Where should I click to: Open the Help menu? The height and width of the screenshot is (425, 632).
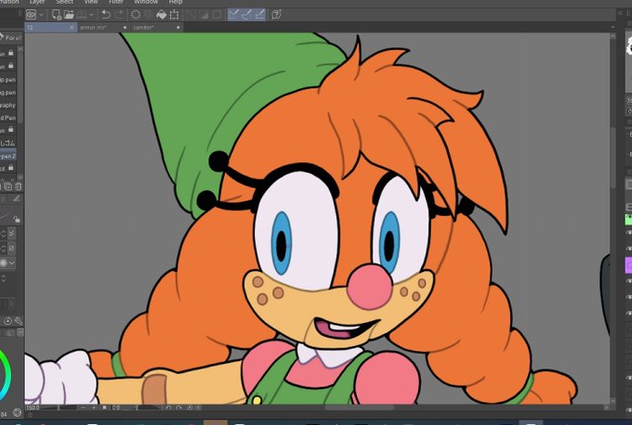click(x=176, y=2)
